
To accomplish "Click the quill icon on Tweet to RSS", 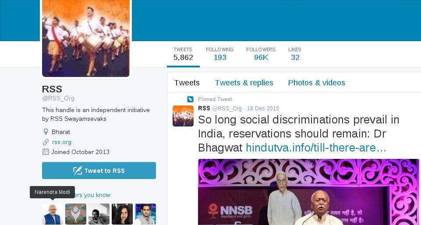I will (78, 171).
